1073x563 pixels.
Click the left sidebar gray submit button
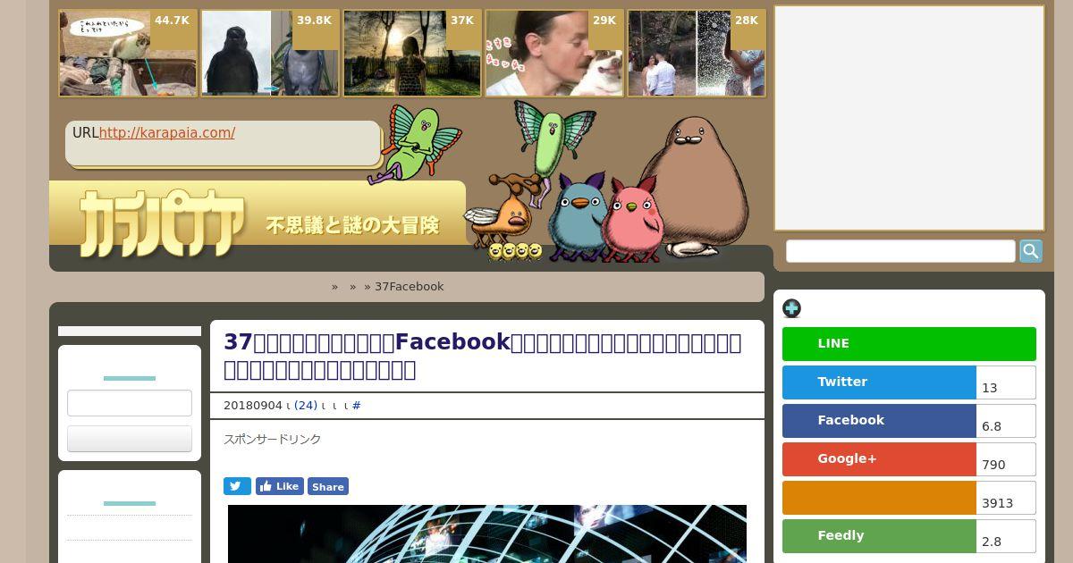coord(130,439)
